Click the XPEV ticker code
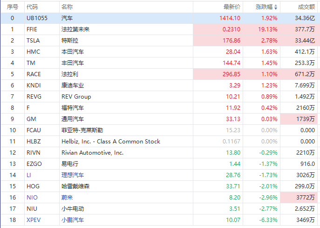Viewport: 320px width, 228px height. pyautogui.click(x=34, y=220)
